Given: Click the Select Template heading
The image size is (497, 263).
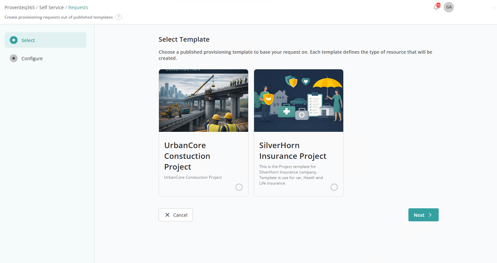Looking at the screenshot, I should click(184, 39).
